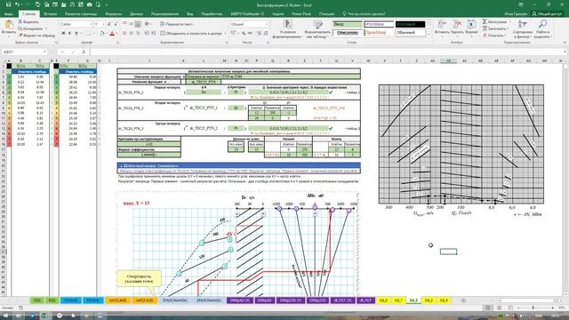Activate Формат по образцу format painter
Viewport: 569px width, 320px height.
[36, 36]
